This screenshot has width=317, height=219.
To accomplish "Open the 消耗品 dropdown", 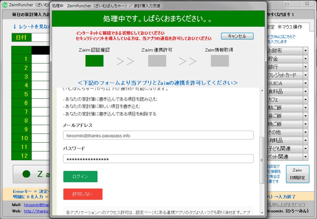I will point(305,140).
